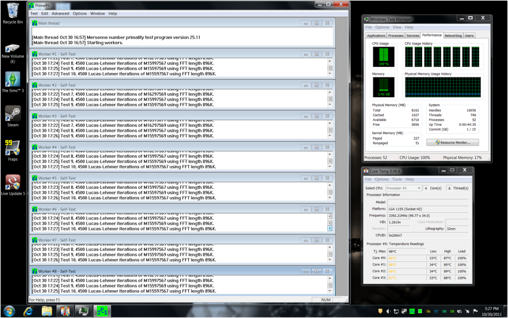Open the Windows Start orb

pos(9,311)
